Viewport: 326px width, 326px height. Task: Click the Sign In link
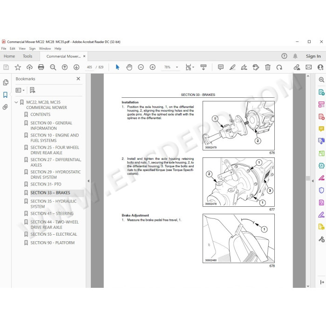point(313,56)
